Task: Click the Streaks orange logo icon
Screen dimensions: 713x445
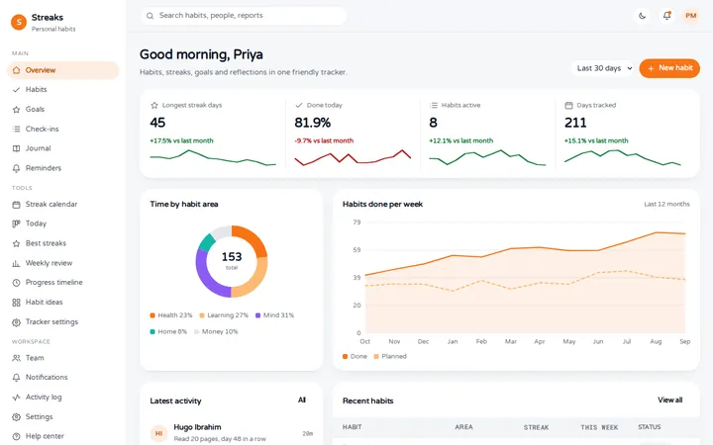Action: tap(19, 22)
